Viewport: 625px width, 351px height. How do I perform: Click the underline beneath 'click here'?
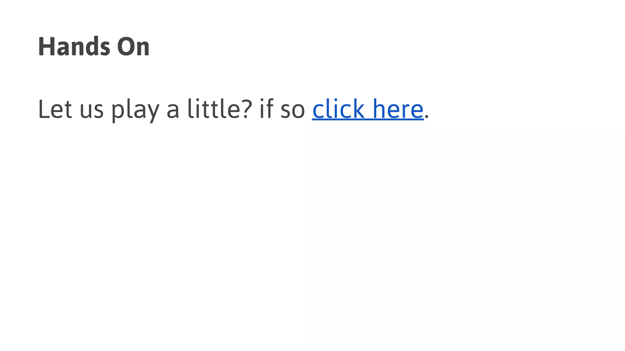coord(368,120)
